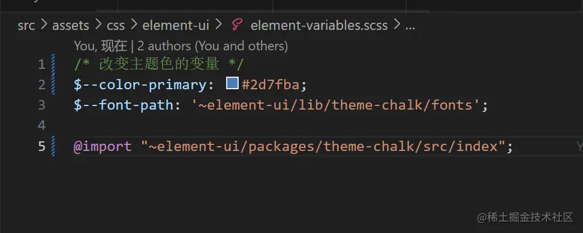Click the element-variables.scss breadcrumb file name

click(x=319, y=26)
